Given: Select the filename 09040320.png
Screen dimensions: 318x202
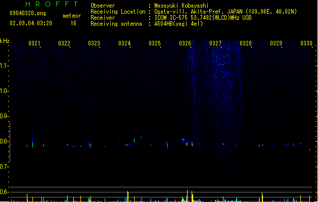Looking at the screenshot, I should 28,13.
